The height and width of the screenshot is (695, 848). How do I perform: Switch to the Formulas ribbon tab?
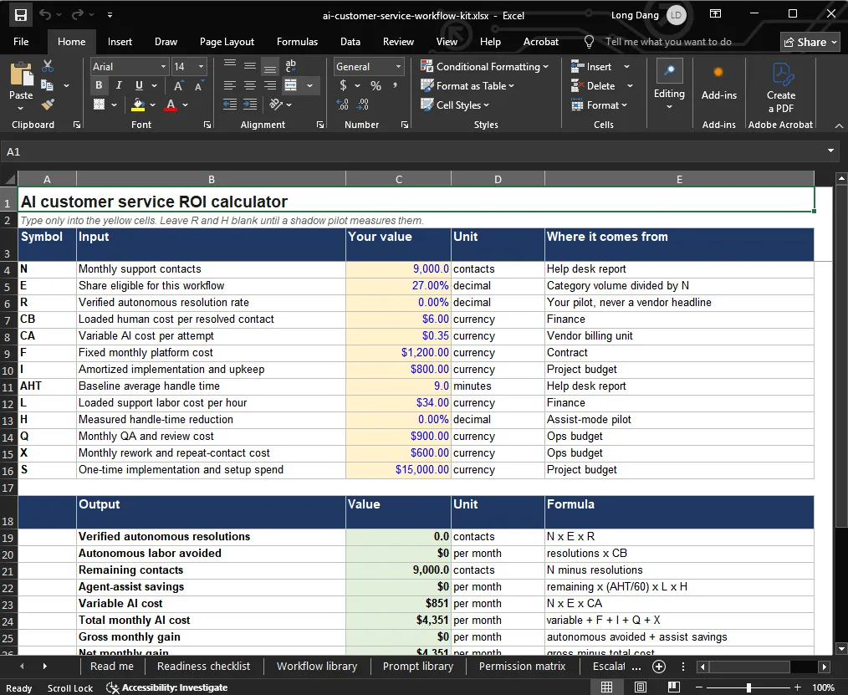pos(297,42)
